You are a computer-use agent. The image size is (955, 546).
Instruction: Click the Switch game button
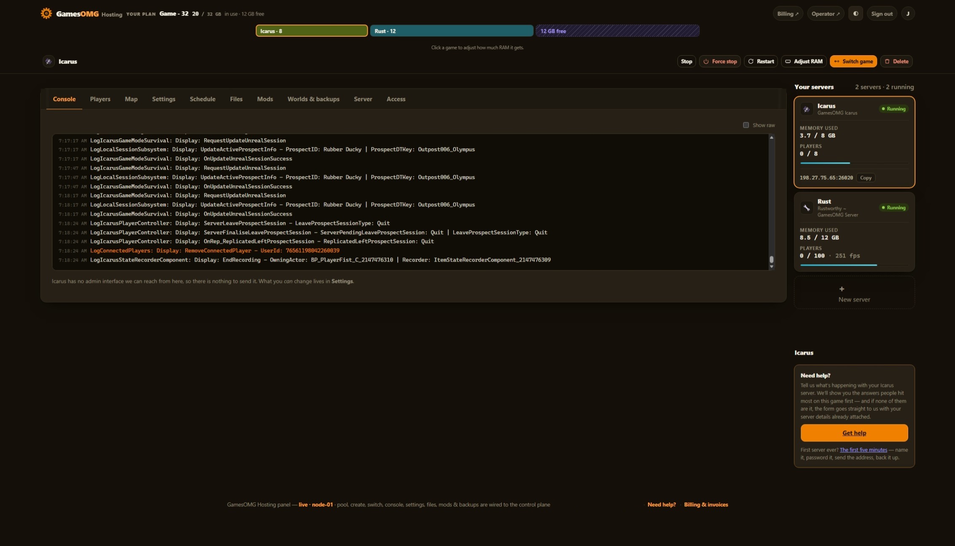point(853,62)
